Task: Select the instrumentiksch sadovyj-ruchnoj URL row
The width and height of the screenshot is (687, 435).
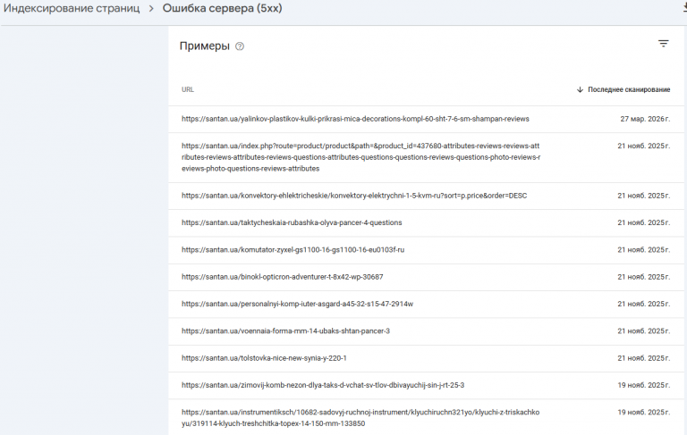Action: coord(360,418)
